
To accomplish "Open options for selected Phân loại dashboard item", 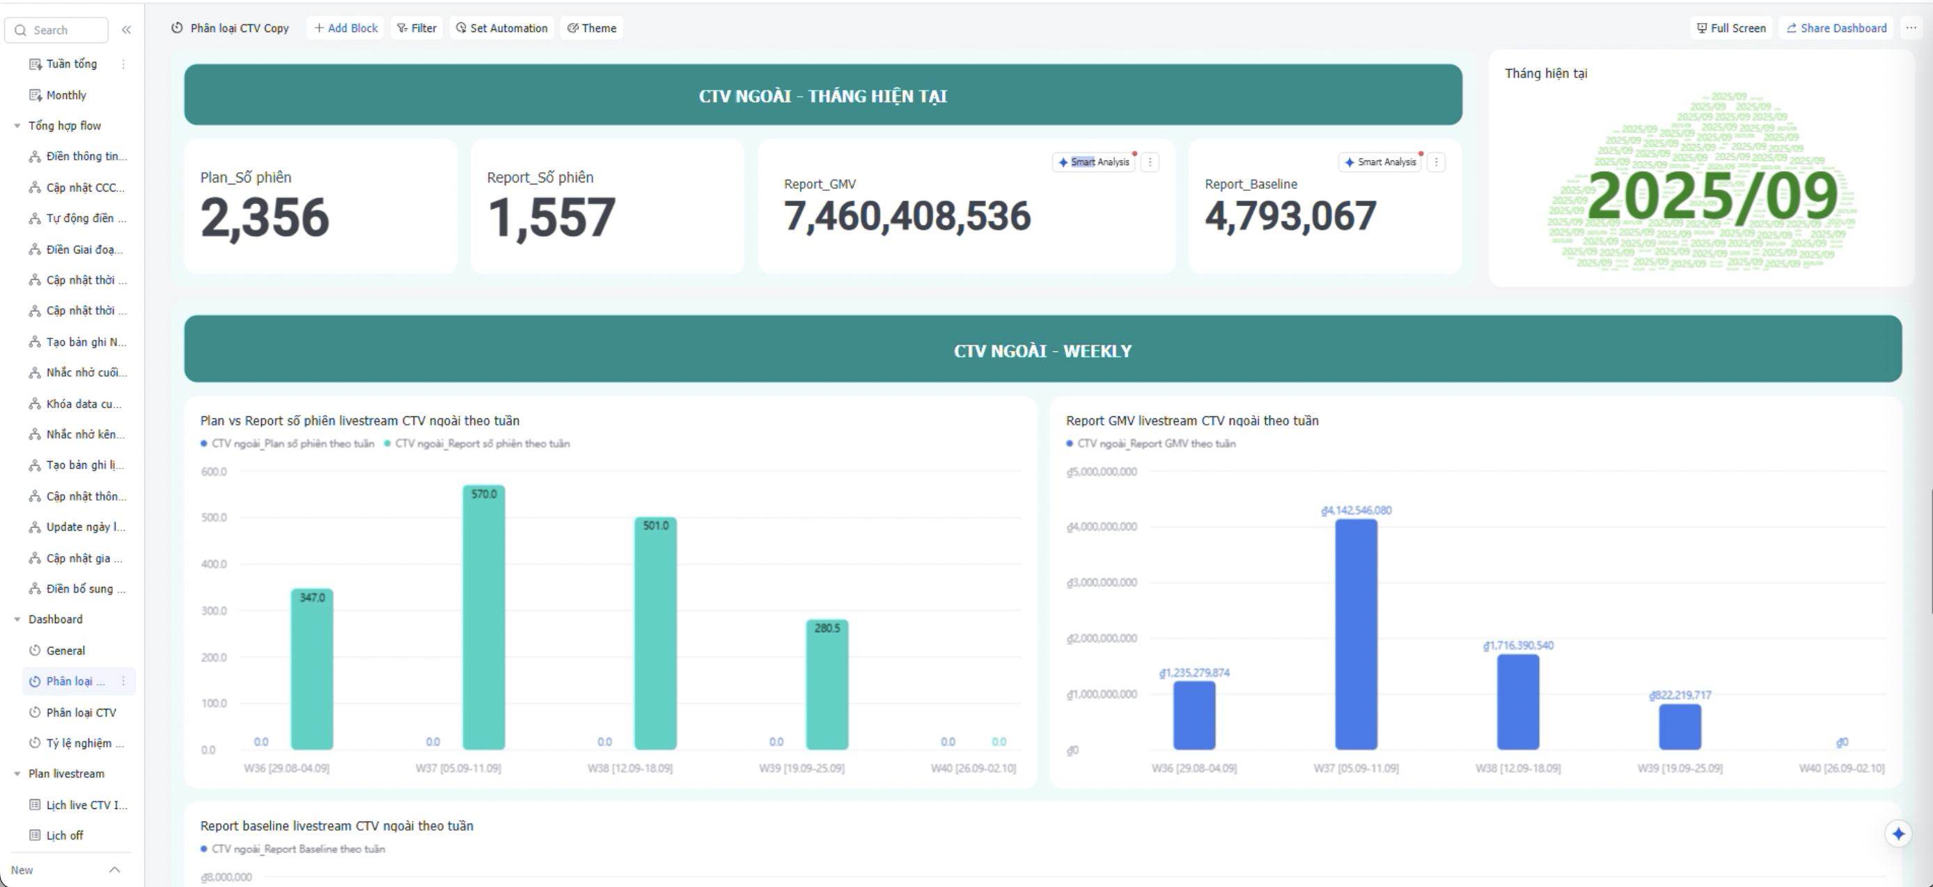I will click(123, 682).
